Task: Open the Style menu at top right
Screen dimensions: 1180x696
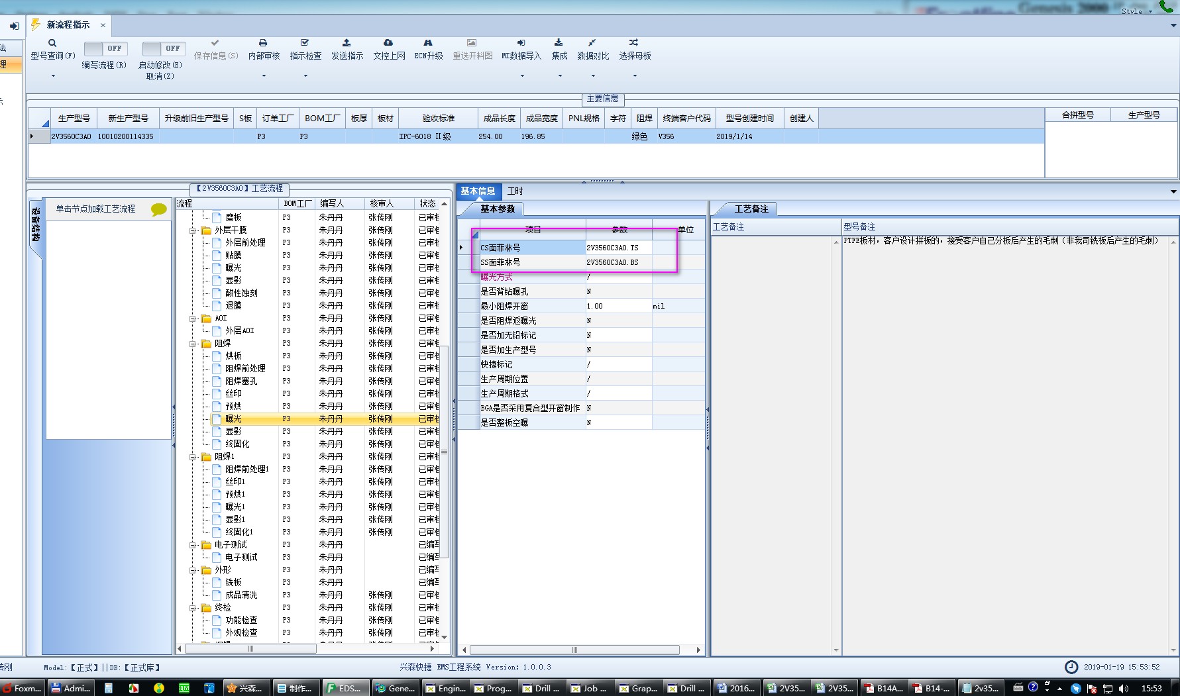Action: (x=1136, y=11)
